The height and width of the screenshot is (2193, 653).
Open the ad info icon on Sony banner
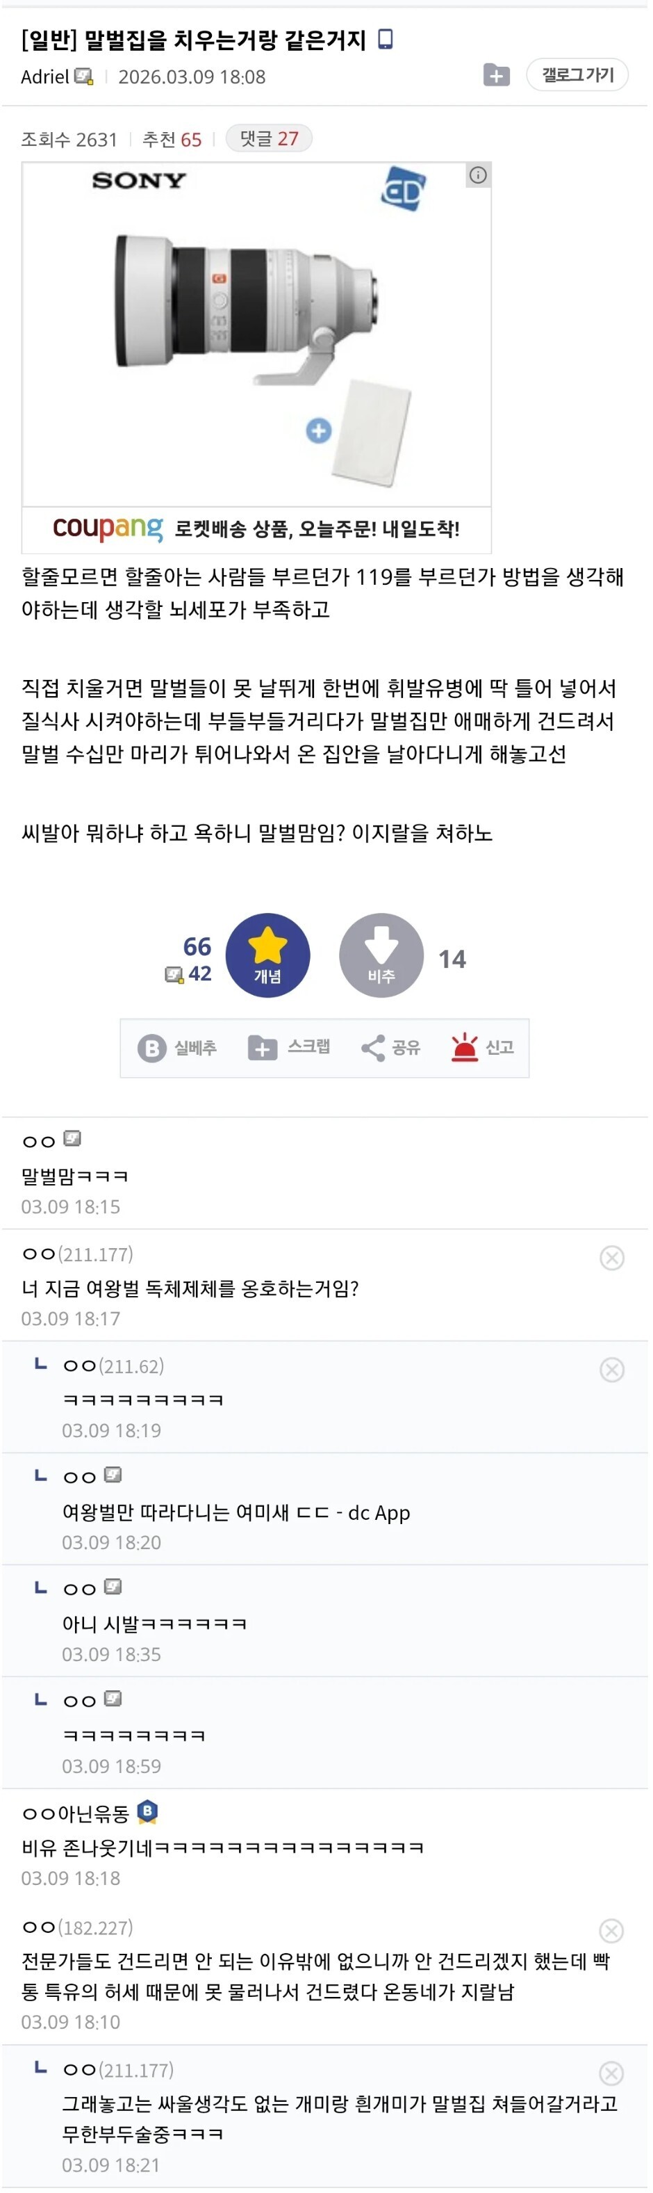pyautogui.click(x=479, y=175)
